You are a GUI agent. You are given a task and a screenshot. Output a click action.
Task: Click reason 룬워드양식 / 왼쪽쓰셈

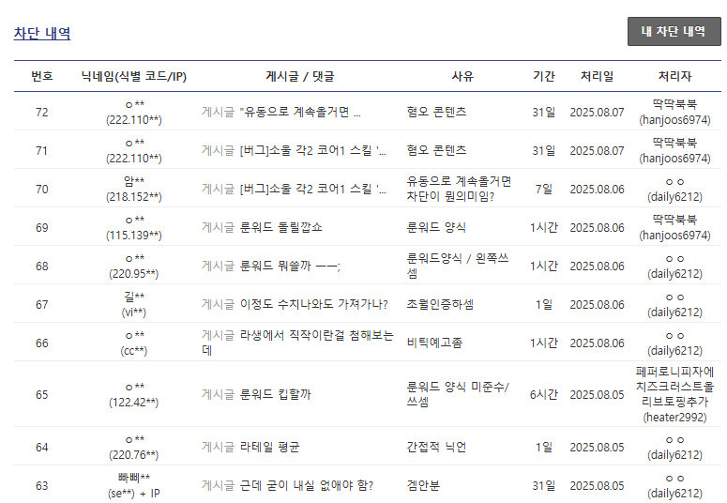458,266
